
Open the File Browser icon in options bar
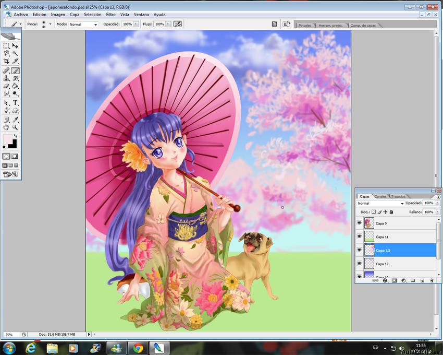[286, 25]
